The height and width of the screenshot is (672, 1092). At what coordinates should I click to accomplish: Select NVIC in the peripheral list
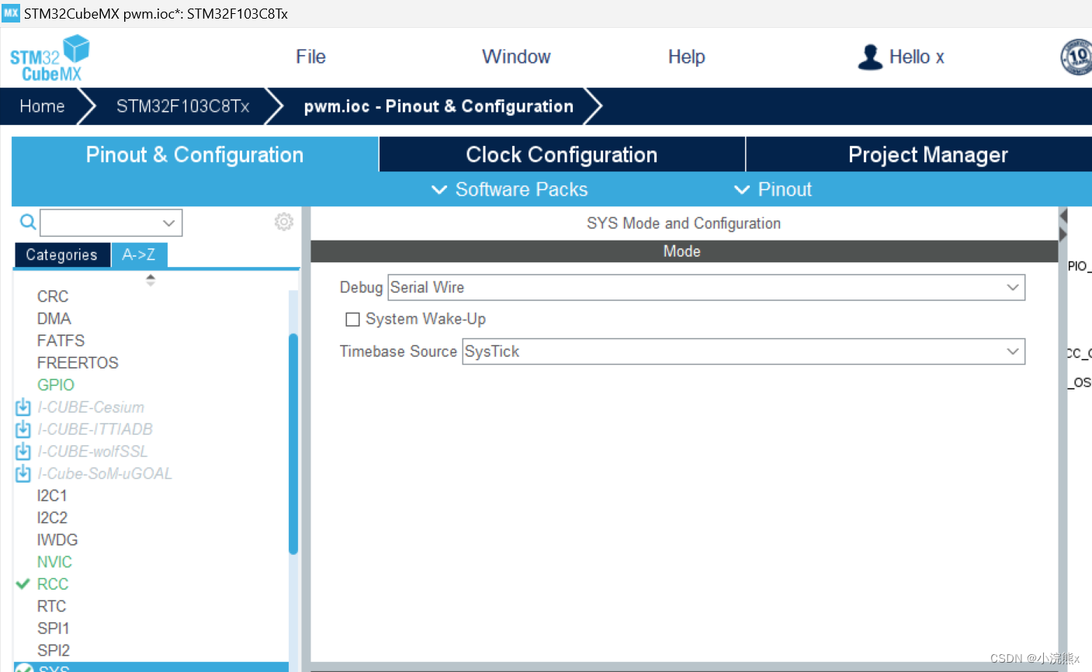[x=54, y=562]
